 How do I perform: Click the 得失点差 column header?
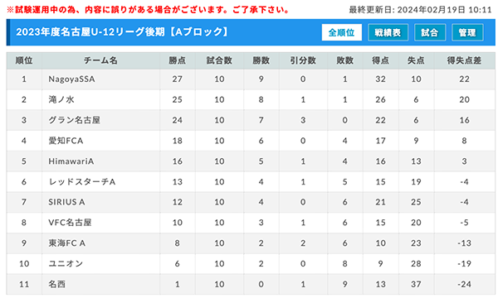464,60
